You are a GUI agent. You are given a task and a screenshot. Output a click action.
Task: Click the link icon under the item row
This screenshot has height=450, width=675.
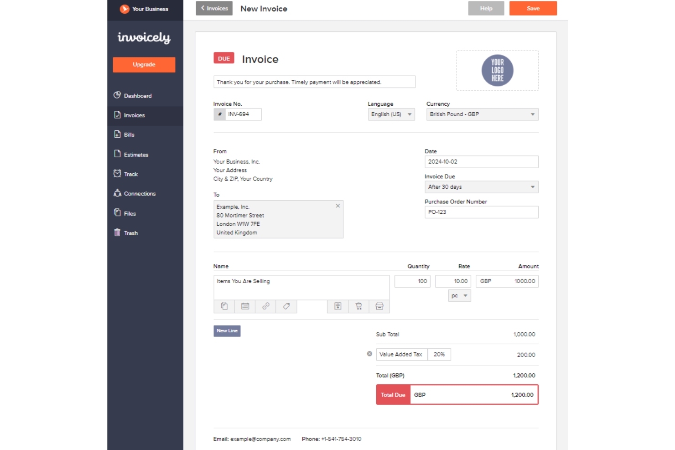[x=265, y=306]
